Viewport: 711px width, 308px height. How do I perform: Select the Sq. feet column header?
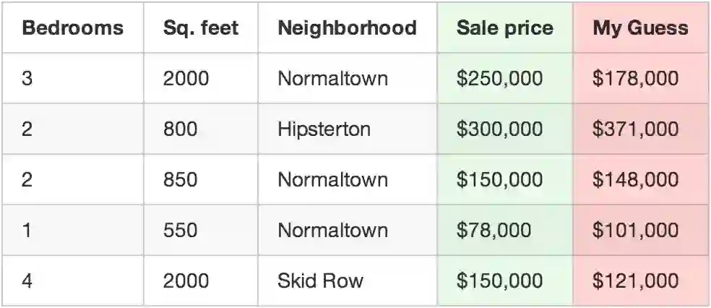pos(200,28)
